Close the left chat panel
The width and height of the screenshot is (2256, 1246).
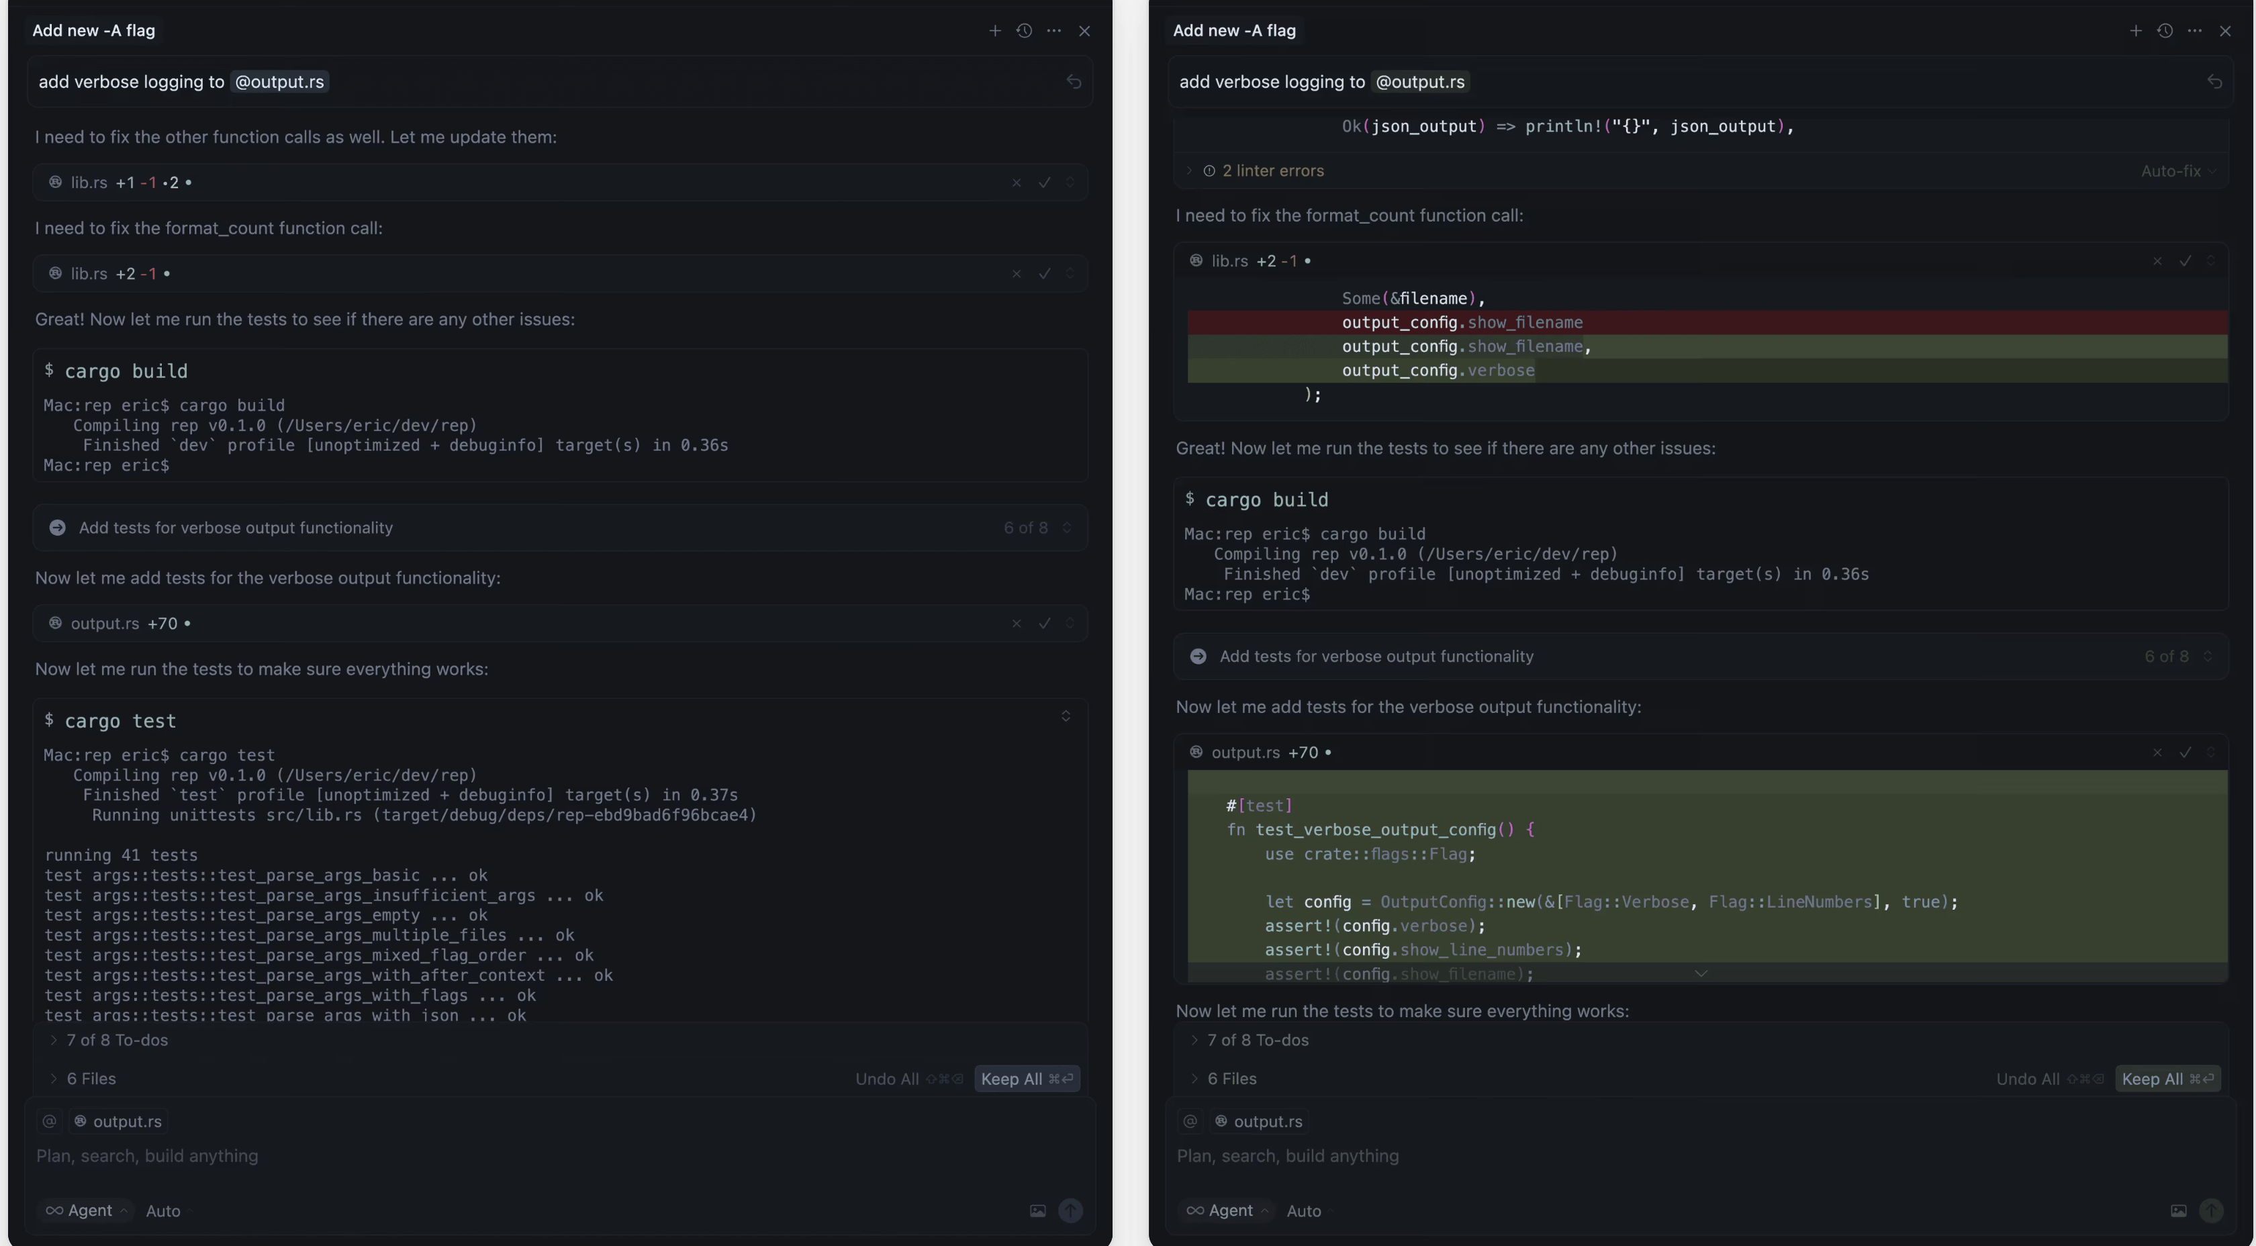click(x=1084, y=31)
